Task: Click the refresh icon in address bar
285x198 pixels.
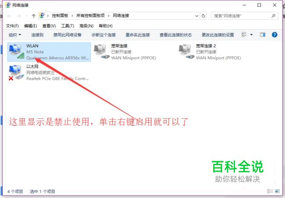Action: (203, 16)
